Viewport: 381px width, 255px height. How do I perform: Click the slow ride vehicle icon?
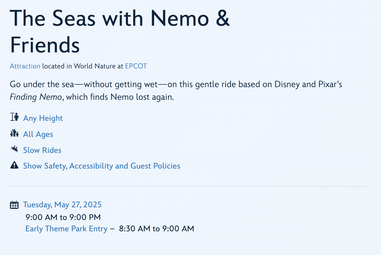click(x=14, y=149)
